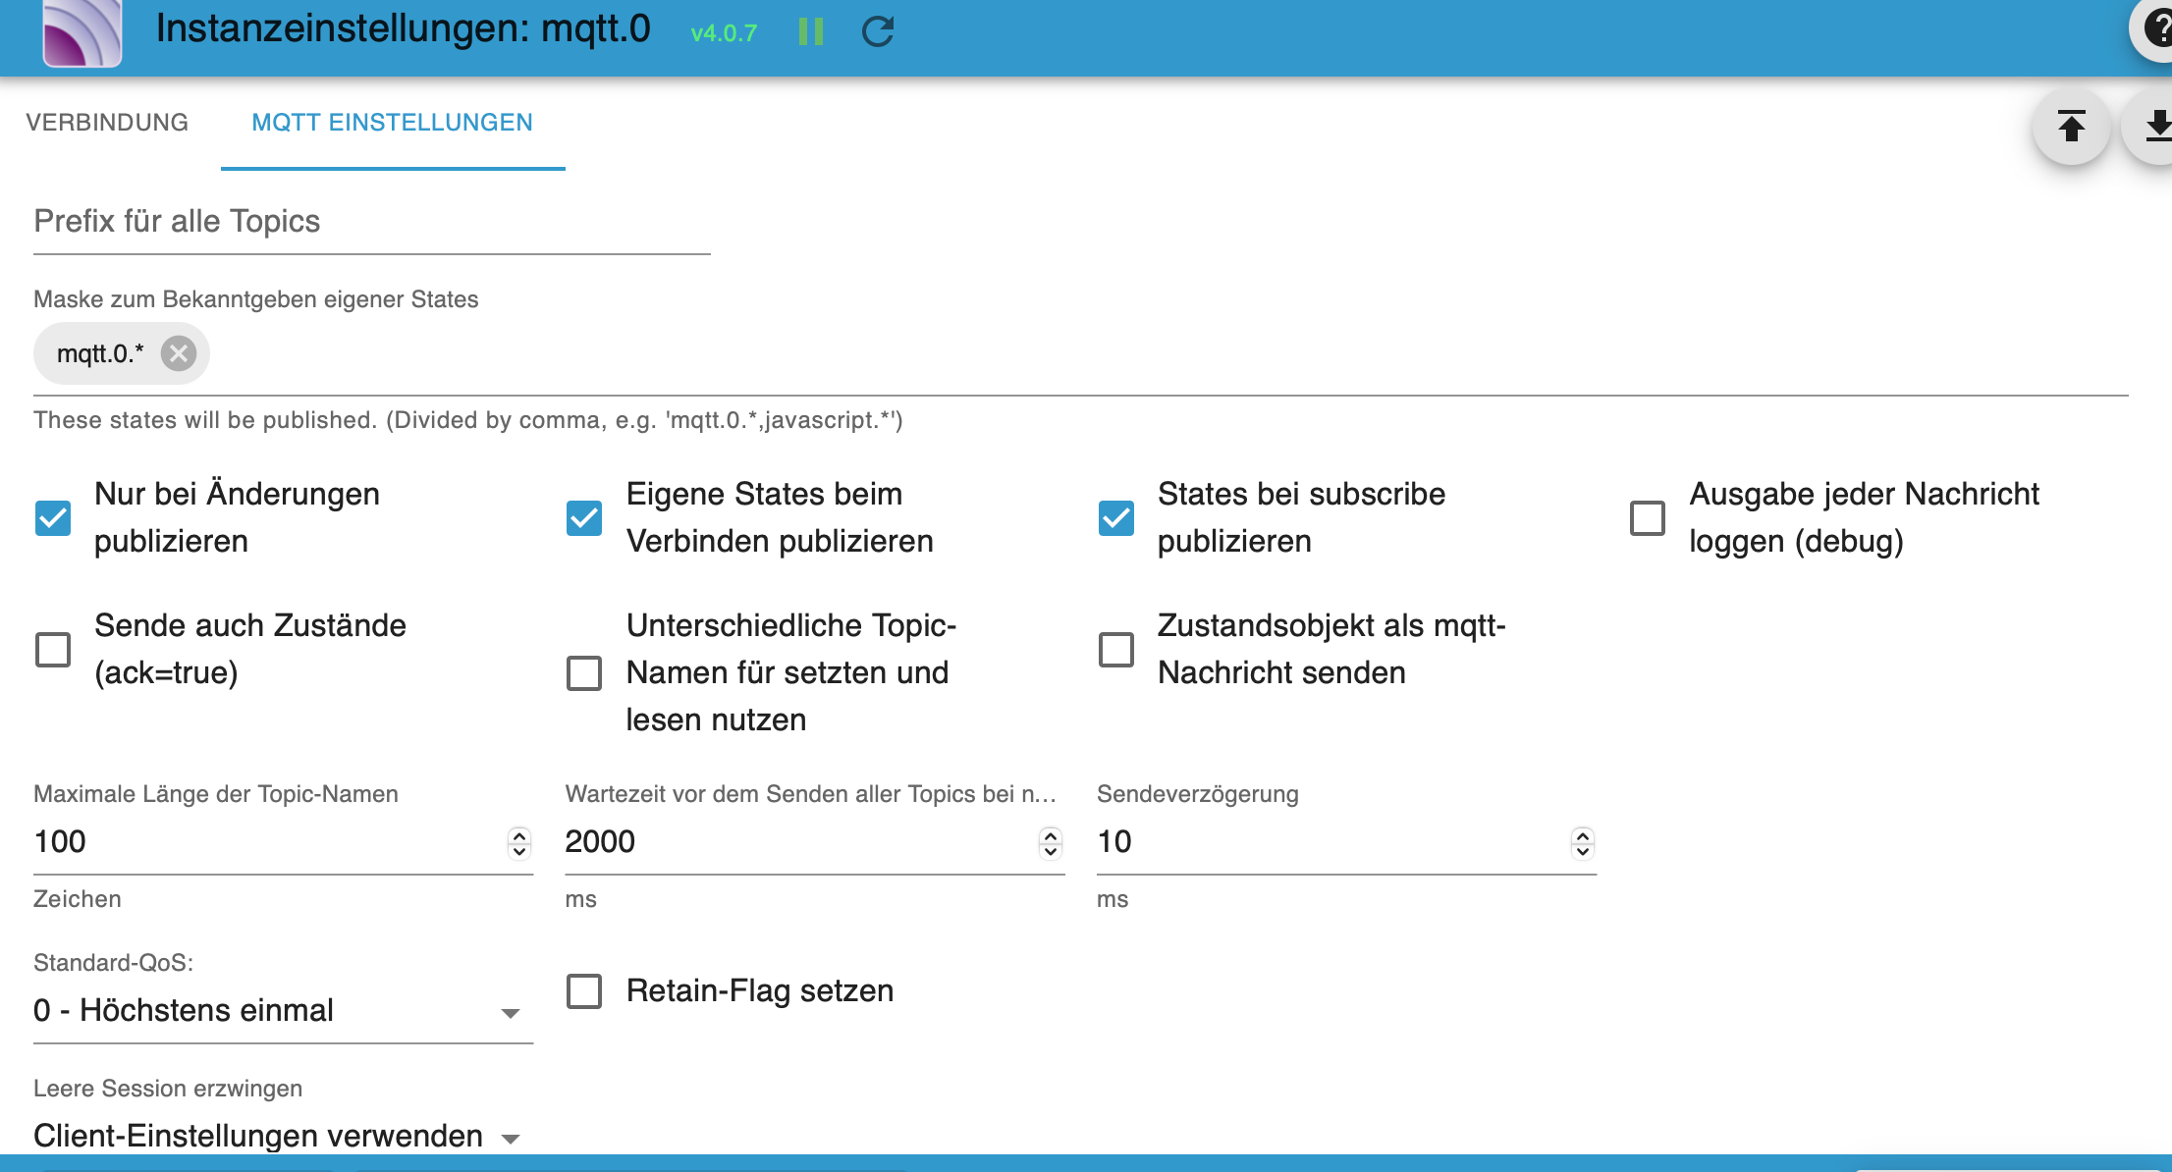Toggle Sende auch Zustände (ack=true) checkbox
Image resolution: width=2172 pixels, height=1172 pixels.
[x=53, y=649]
